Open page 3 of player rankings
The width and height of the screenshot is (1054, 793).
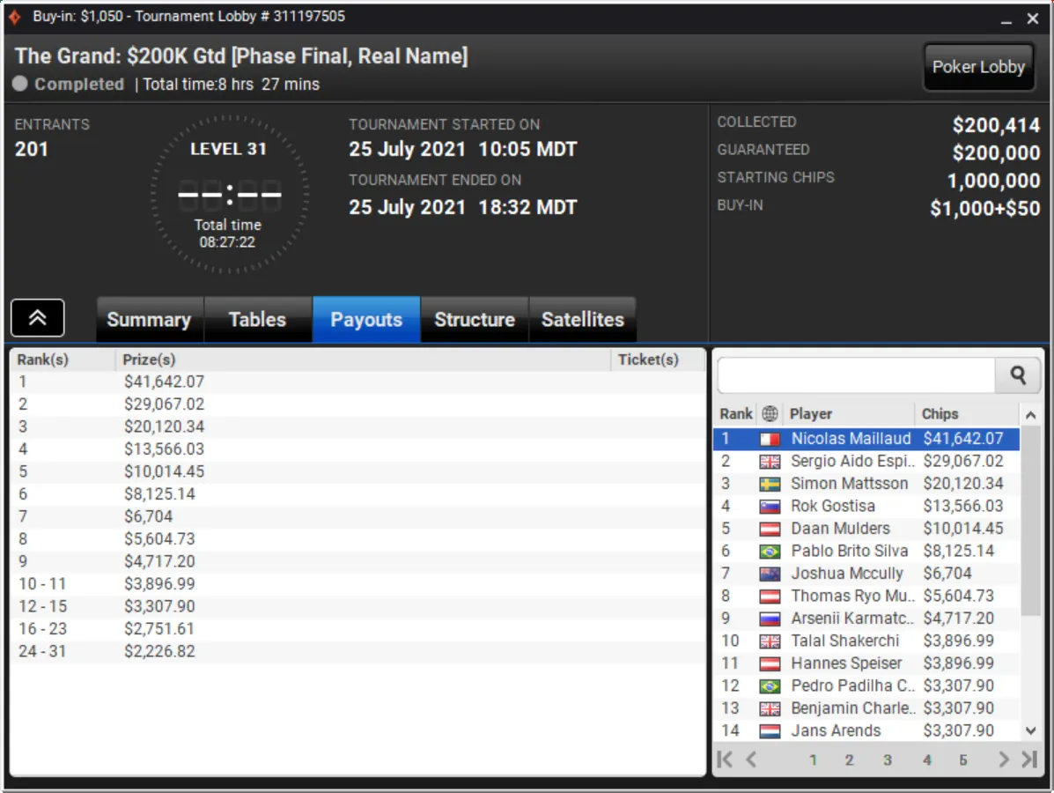pyautogui.click(x=888, y=760)
